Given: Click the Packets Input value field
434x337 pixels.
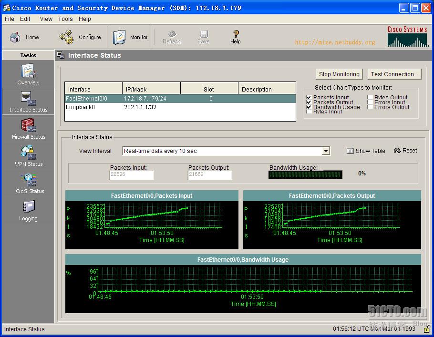Looking at the screenshot, I should tap(132, 174).
